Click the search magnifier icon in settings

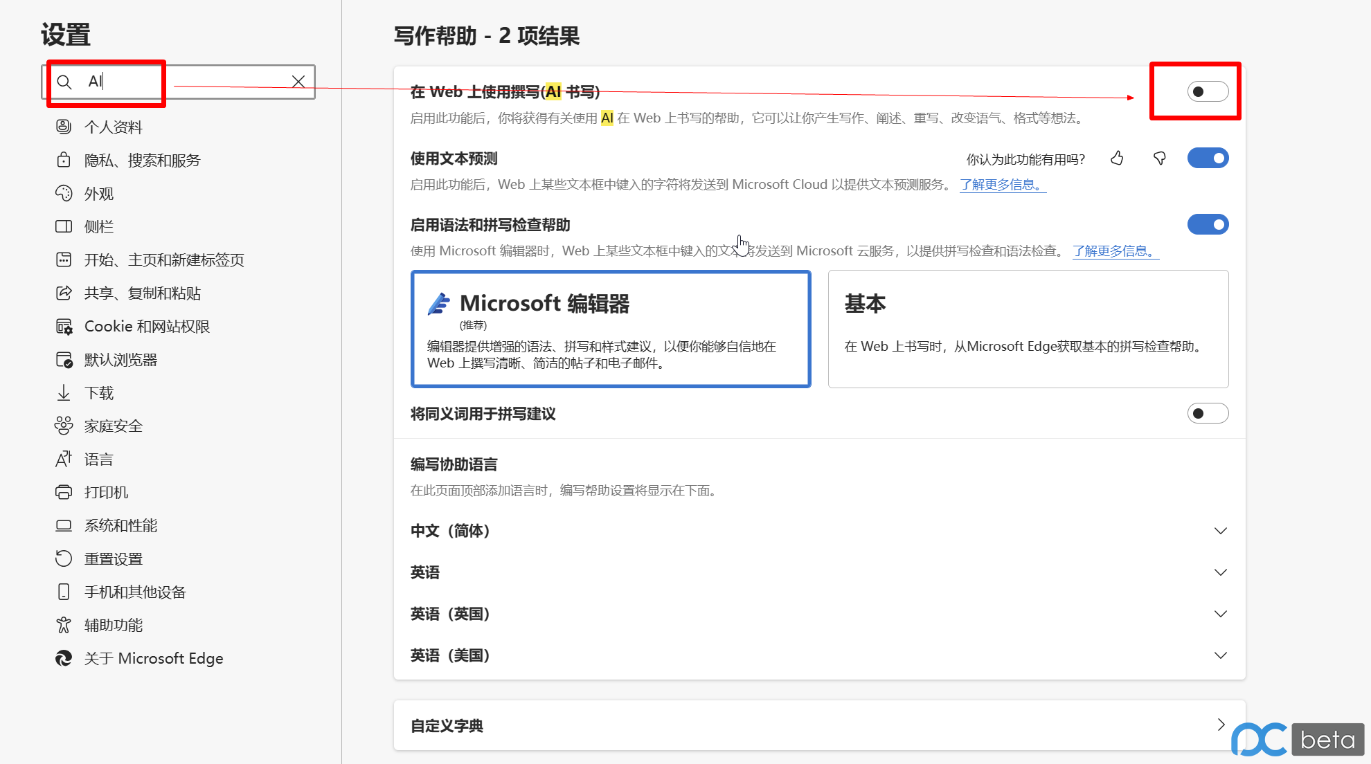click(x=64, y=82)
